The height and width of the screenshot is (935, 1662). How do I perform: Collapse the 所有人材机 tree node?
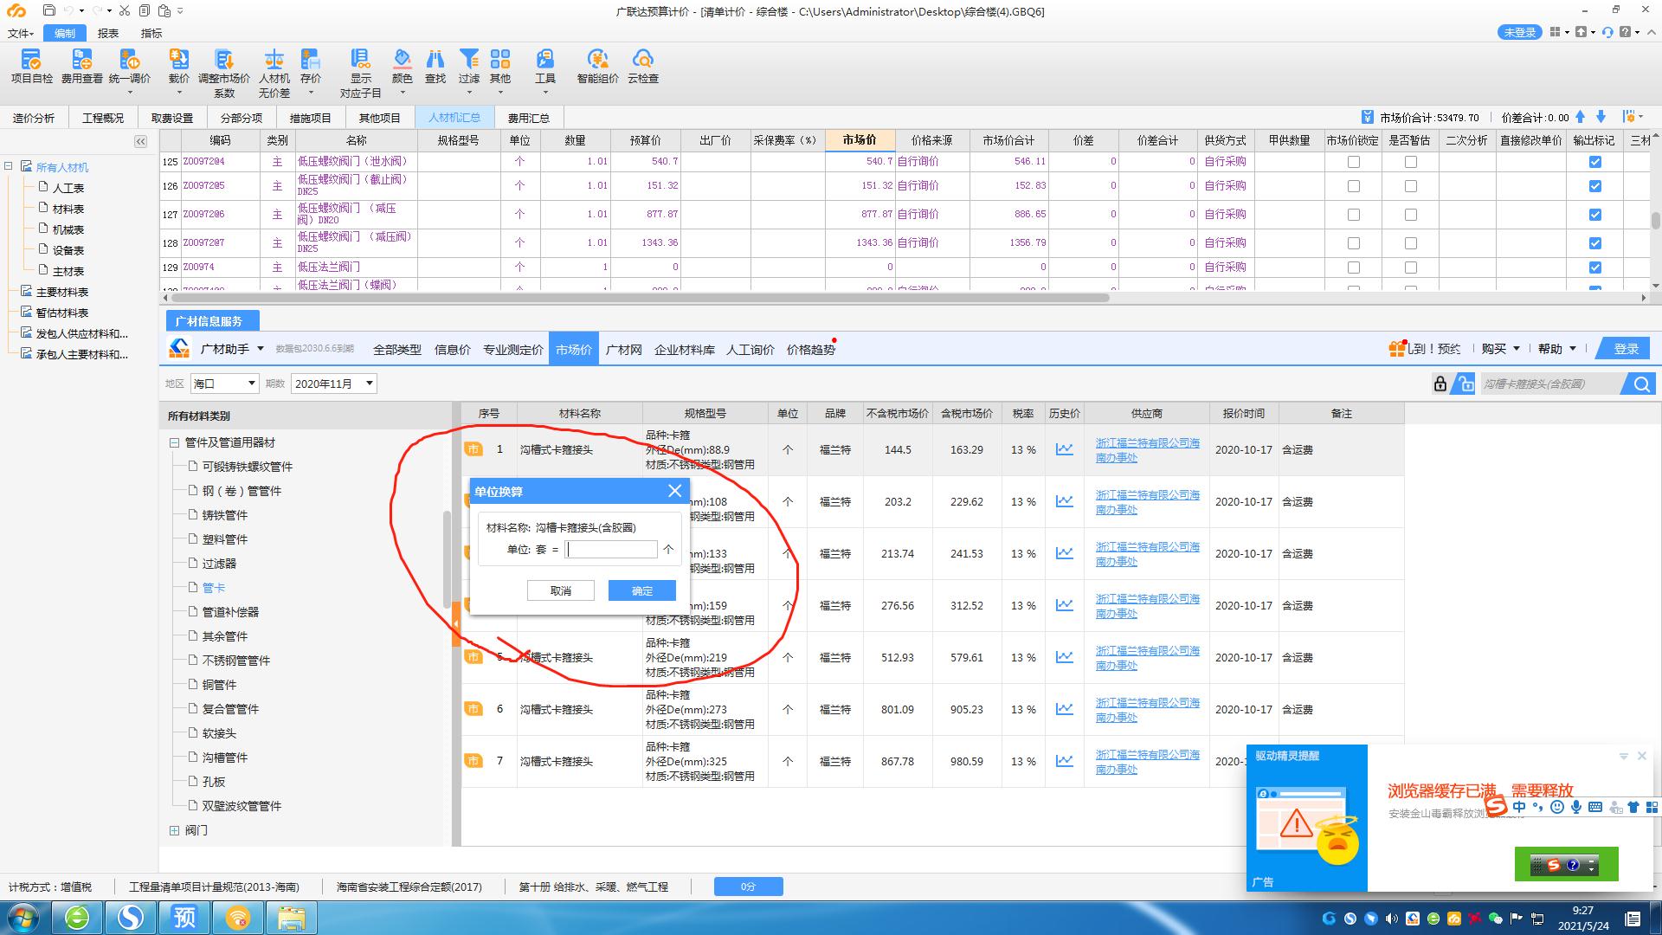(9, 167)
